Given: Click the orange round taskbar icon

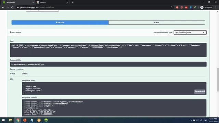Looking at the screenshot, I should pos(39,120).
